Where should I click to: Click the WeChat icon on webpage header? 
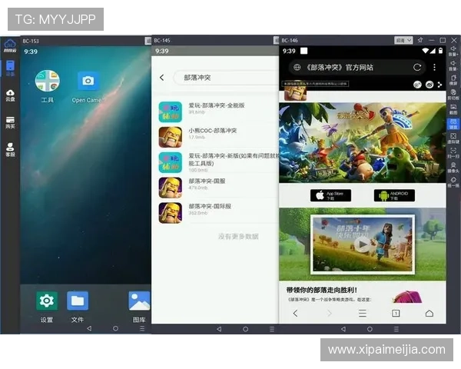tap(417, 85)
